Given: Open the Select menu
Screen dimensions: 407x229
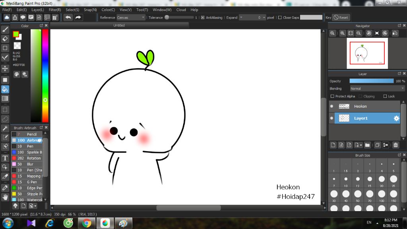Looking at the screenshot, I should pos(72,10).
